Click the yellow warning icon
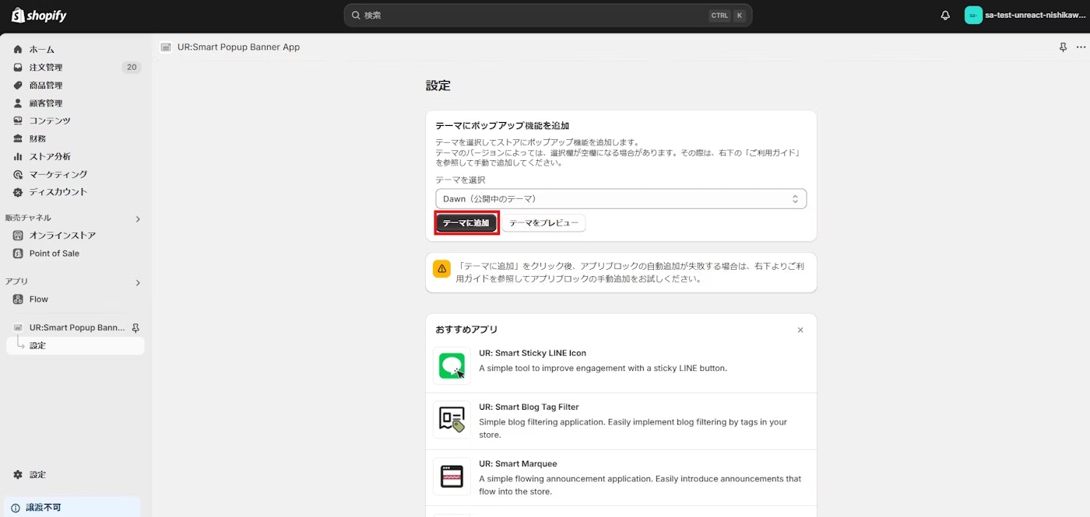1090x517 pixels. 442,269
